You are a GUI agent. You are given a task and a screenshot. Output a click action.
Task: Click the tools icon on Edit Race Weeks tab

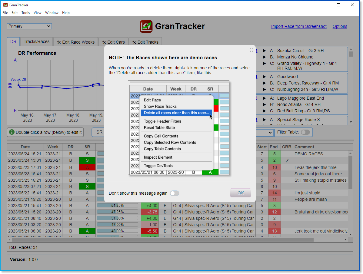59,42
